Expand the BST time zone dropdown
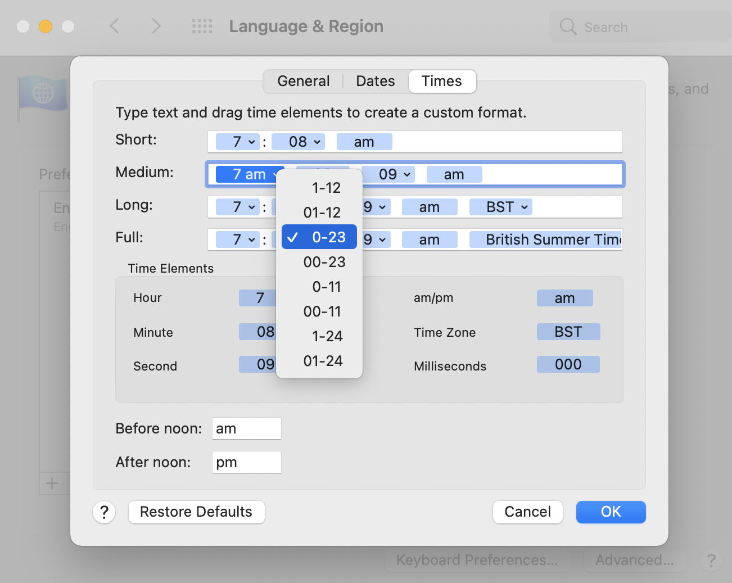Image resolution: width=732 pixels, height=583 pixels. [x=501, y=207]
